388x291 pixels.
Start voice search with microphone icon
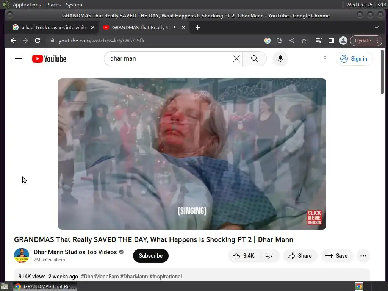coord(280,59)
